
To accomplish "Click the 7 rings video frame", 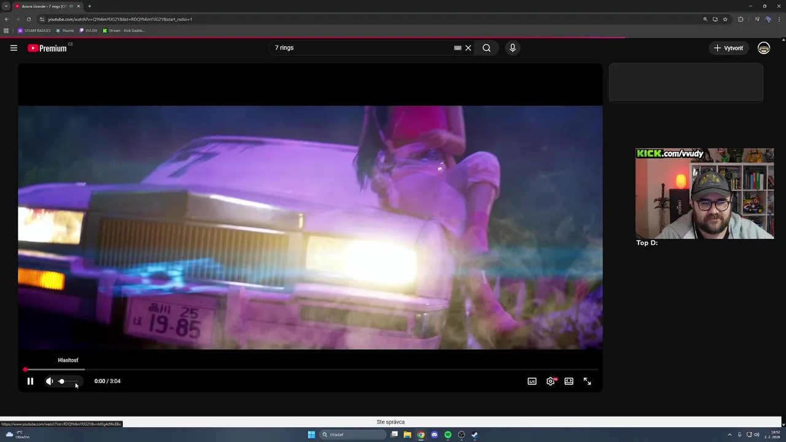I will click(x=310, y=227).
